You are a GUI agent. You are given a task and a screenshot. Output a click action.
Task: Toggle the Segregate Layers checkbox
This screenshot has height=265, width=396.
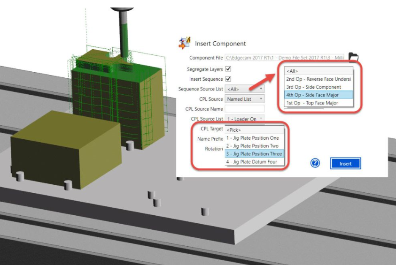tap(228, 69)
